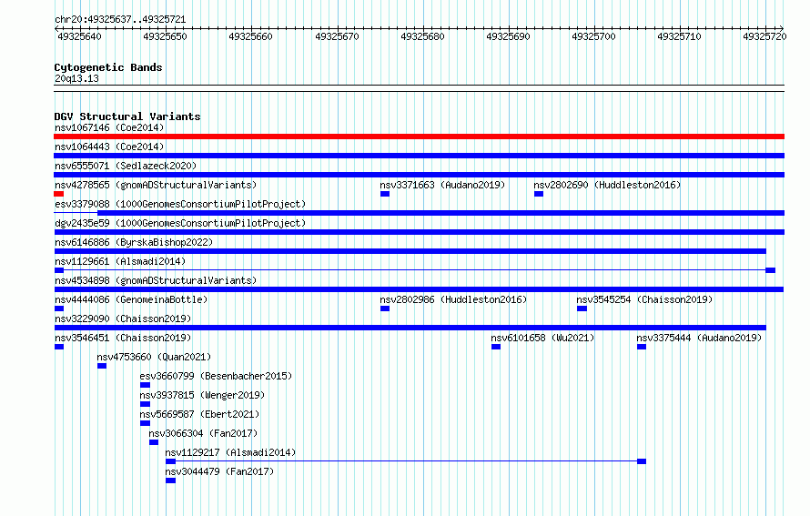Click the chr20:49325637..49325721 region label

pos(120,19)
